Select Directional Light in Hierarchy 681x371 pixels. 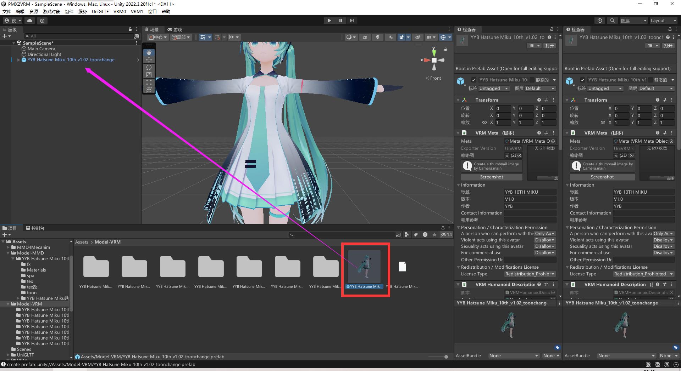coord(44,54)
